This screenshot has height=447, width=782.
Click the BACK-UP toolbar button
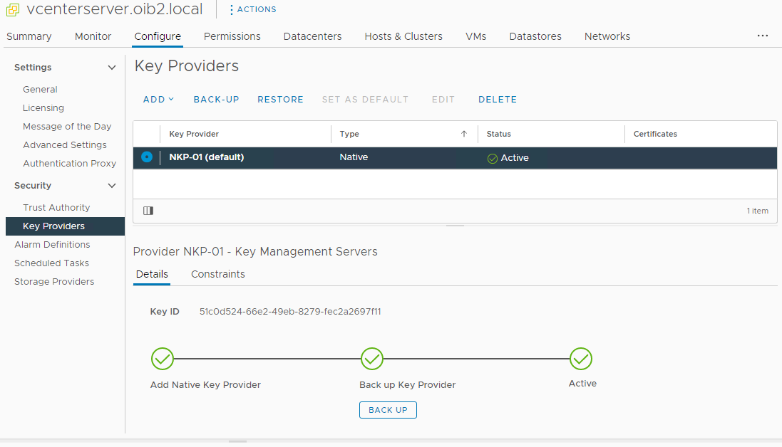click(x=217, y=100)
